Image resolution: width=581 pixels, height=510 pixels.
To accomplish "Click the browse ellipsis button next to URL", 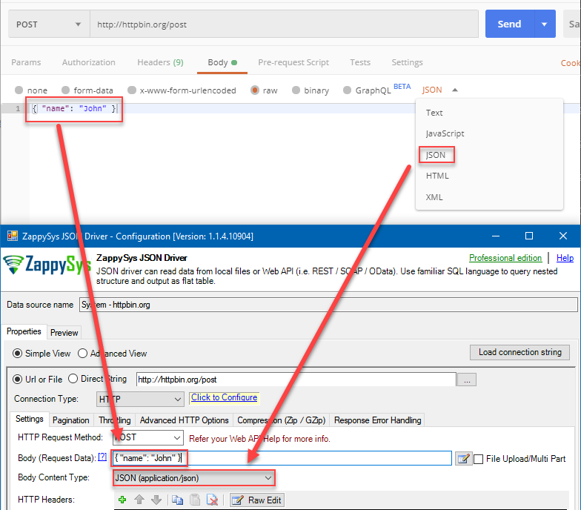I will [x=467, y=380].
